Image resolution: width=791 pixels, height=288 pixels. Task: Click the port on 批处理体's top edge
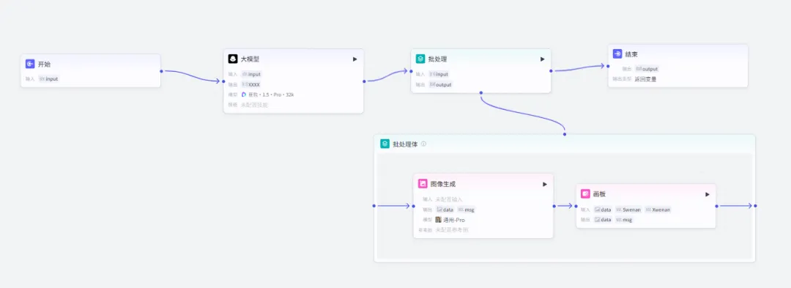point(565,134)
